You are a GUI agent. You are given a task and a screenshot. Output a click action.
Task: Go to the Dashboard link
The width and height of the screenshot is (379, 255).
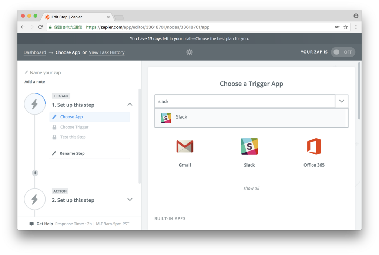(x=35, y=52)
